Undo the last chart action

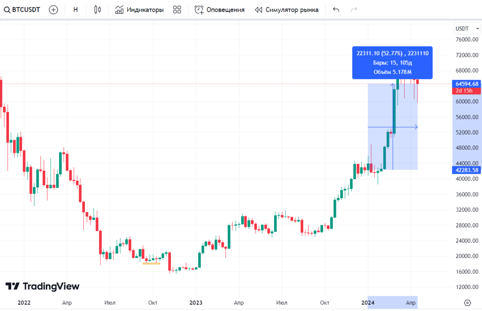coord(336,9)
